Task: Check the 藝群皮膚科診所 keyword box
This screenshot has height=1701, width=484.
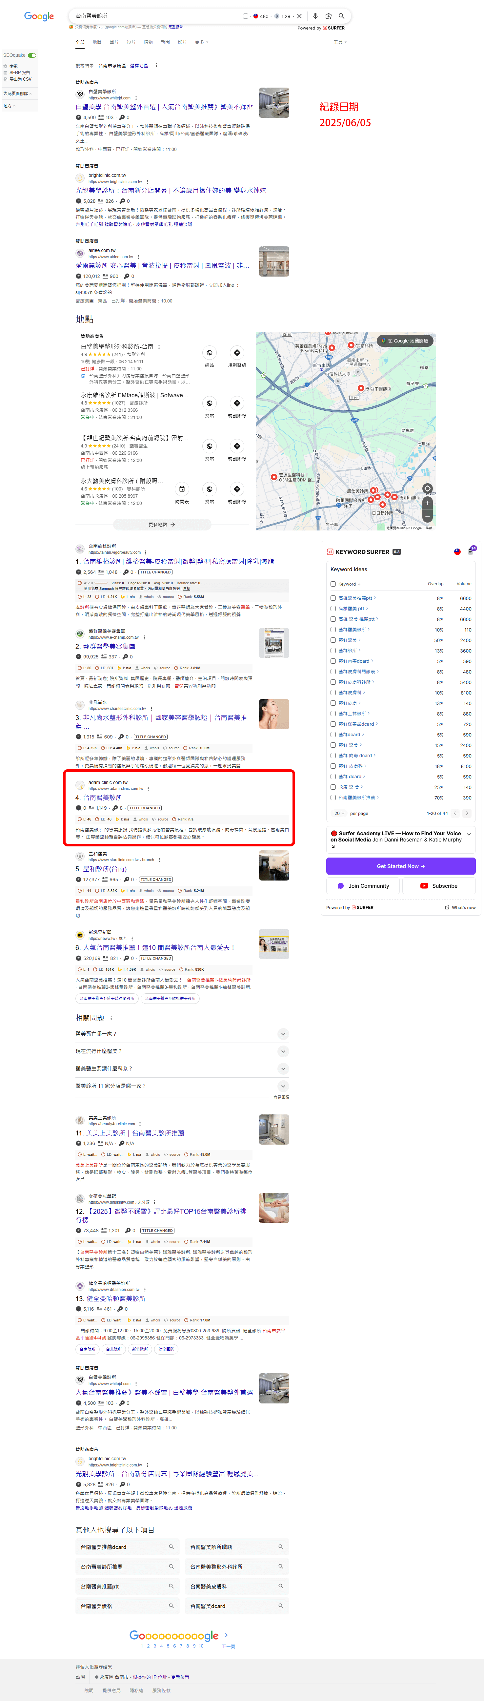Action: point(333,682)
